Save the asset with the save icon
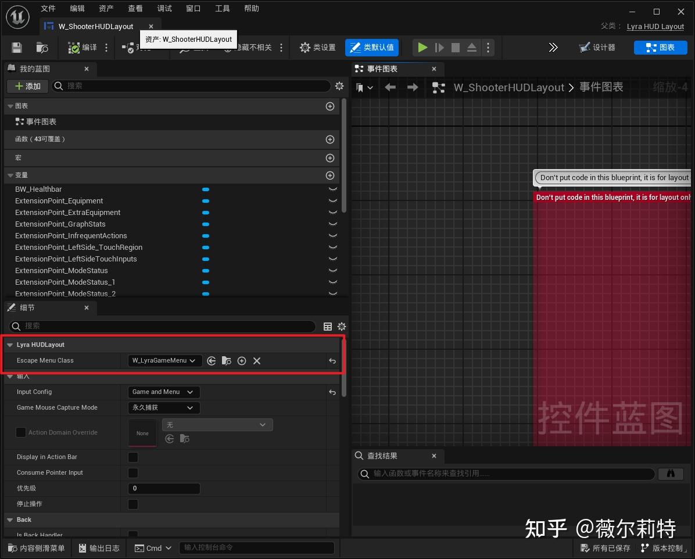 16,48
